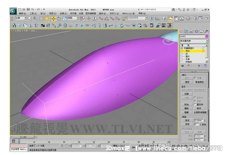Toggle the Graphite Modeling Tools ribbon icon

pyautogui.click(x=170, y=18)
